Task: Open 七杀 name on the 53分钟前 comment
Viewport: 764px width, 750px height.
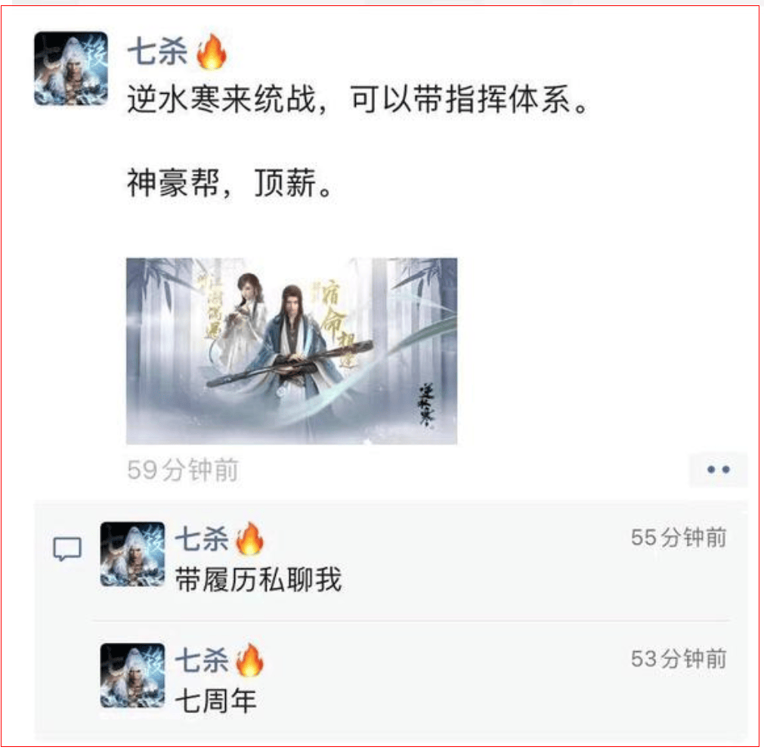Action: pyautogui.click(x=202, y=660)
